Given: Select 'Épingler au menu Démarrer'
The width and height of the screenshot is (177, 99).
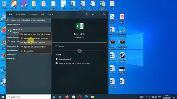Looking at the screenshot, I should click(35, 43).
